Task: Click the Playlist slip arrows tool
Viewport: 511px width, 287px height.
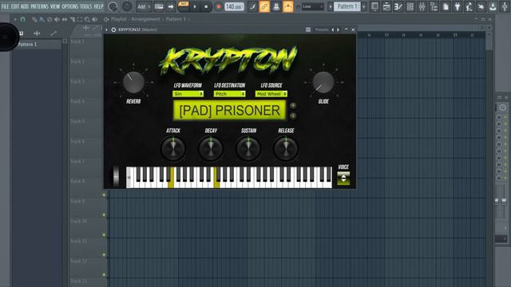Action: [x=65, y=19]
